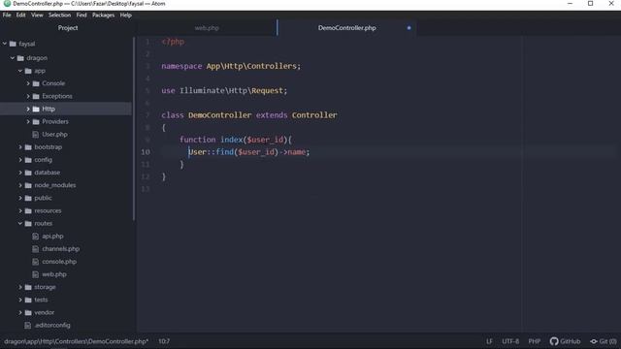
Task: Expand the Http folder chevron
Action: click(x=28, y=109)
